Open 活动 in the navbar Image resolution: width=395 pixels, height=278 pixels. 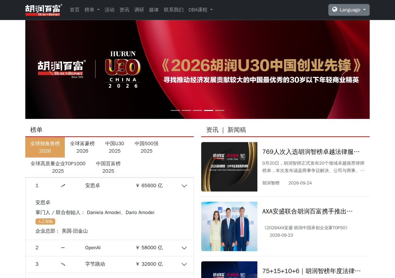(x=110, y=10)
